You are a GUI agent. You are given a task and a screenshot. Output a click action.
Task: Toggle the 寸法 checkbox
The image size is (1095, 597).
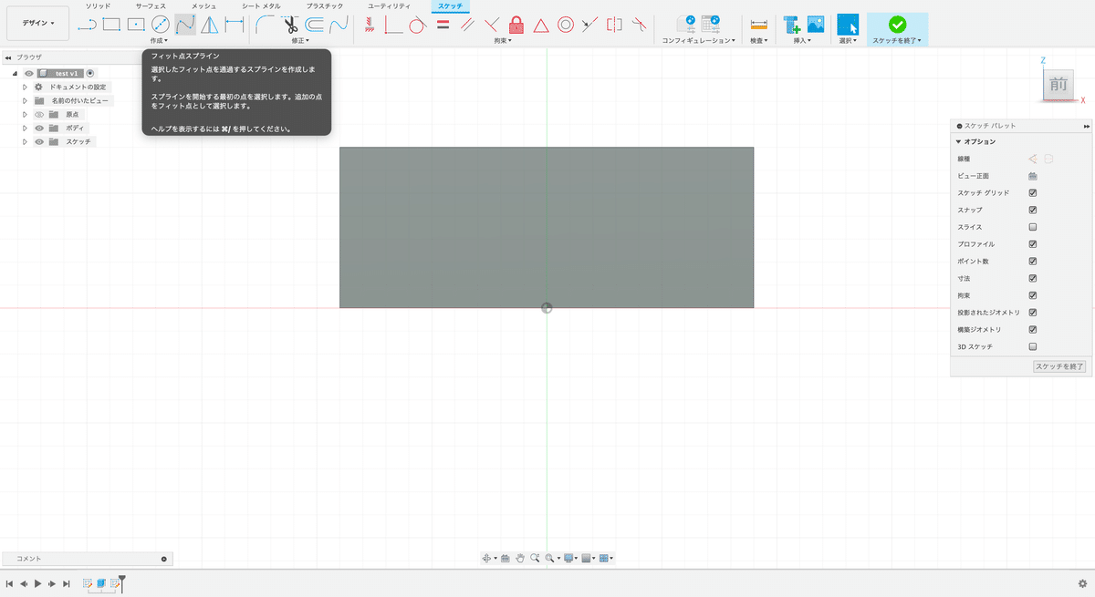[x=1033, y=278]
